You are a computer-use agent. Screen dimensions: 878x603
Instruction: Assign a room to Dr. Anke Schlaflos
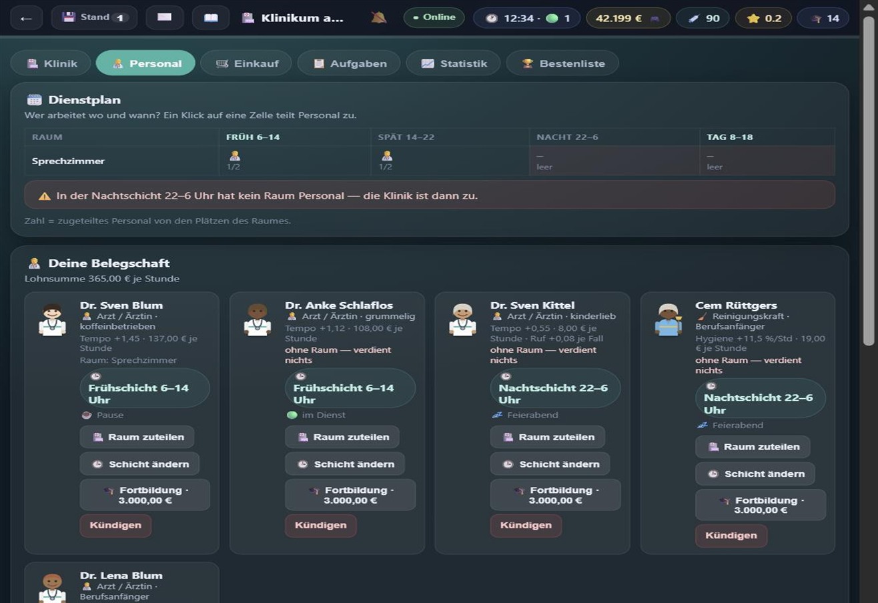coord(342,437)
